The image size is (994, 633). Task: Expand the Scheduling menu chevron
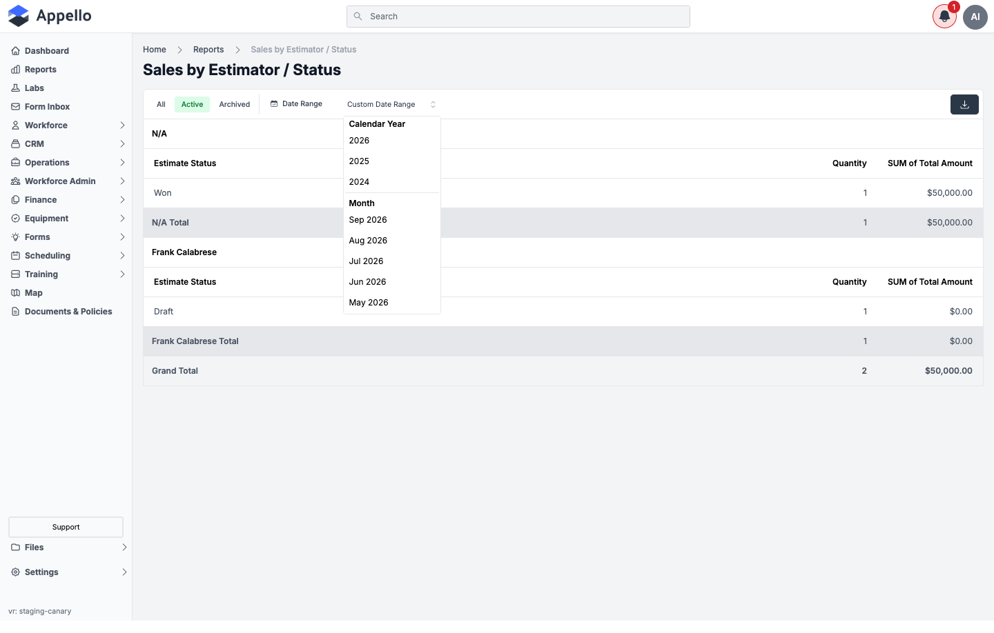click(x=122, y=256)
